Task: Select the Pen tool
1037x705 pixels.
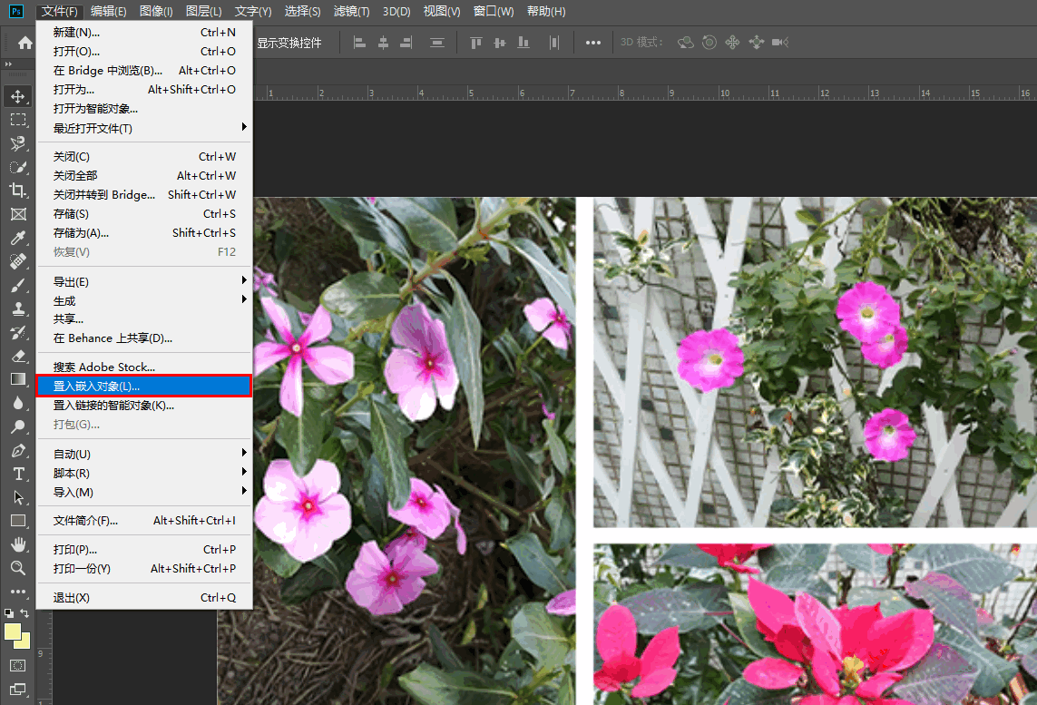Action: [17, 450]
